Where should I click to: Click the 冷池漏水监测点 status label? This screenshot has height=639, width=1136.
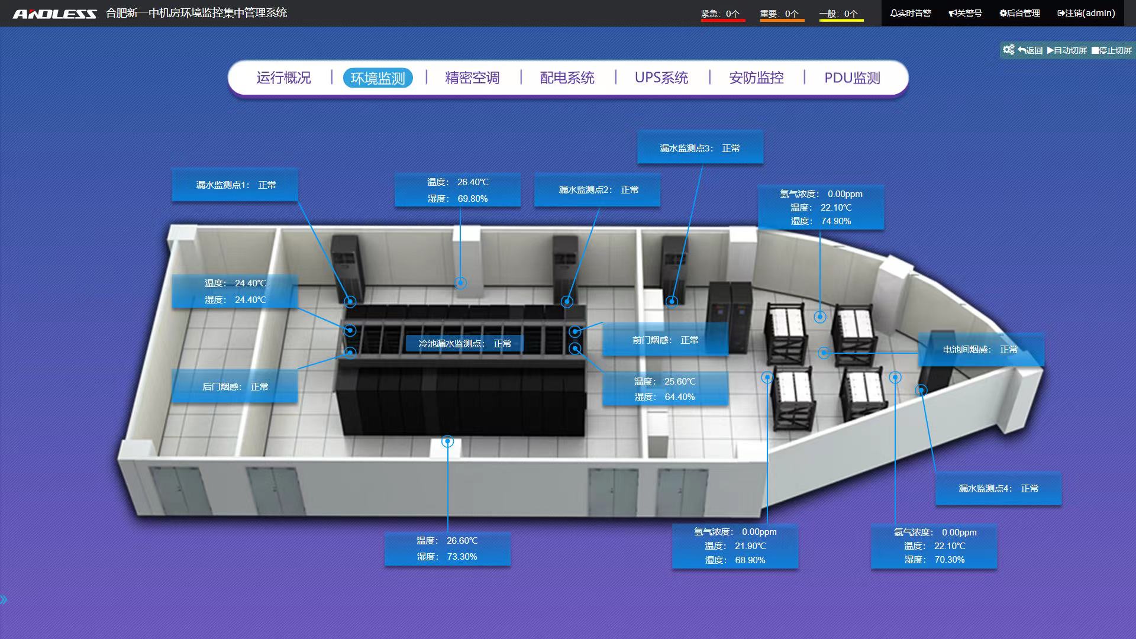(x=464, y=343)
